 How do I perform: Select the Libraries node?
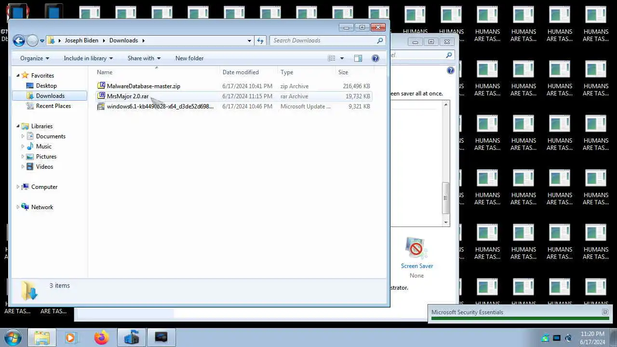(x=42, y=126)
